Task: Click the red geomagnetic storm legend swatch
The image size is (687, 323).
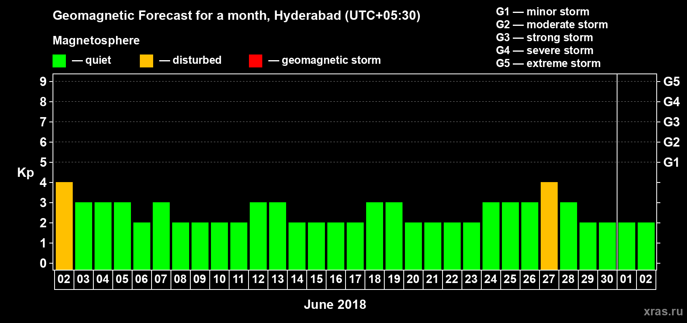Action: (x=255, y=61)
